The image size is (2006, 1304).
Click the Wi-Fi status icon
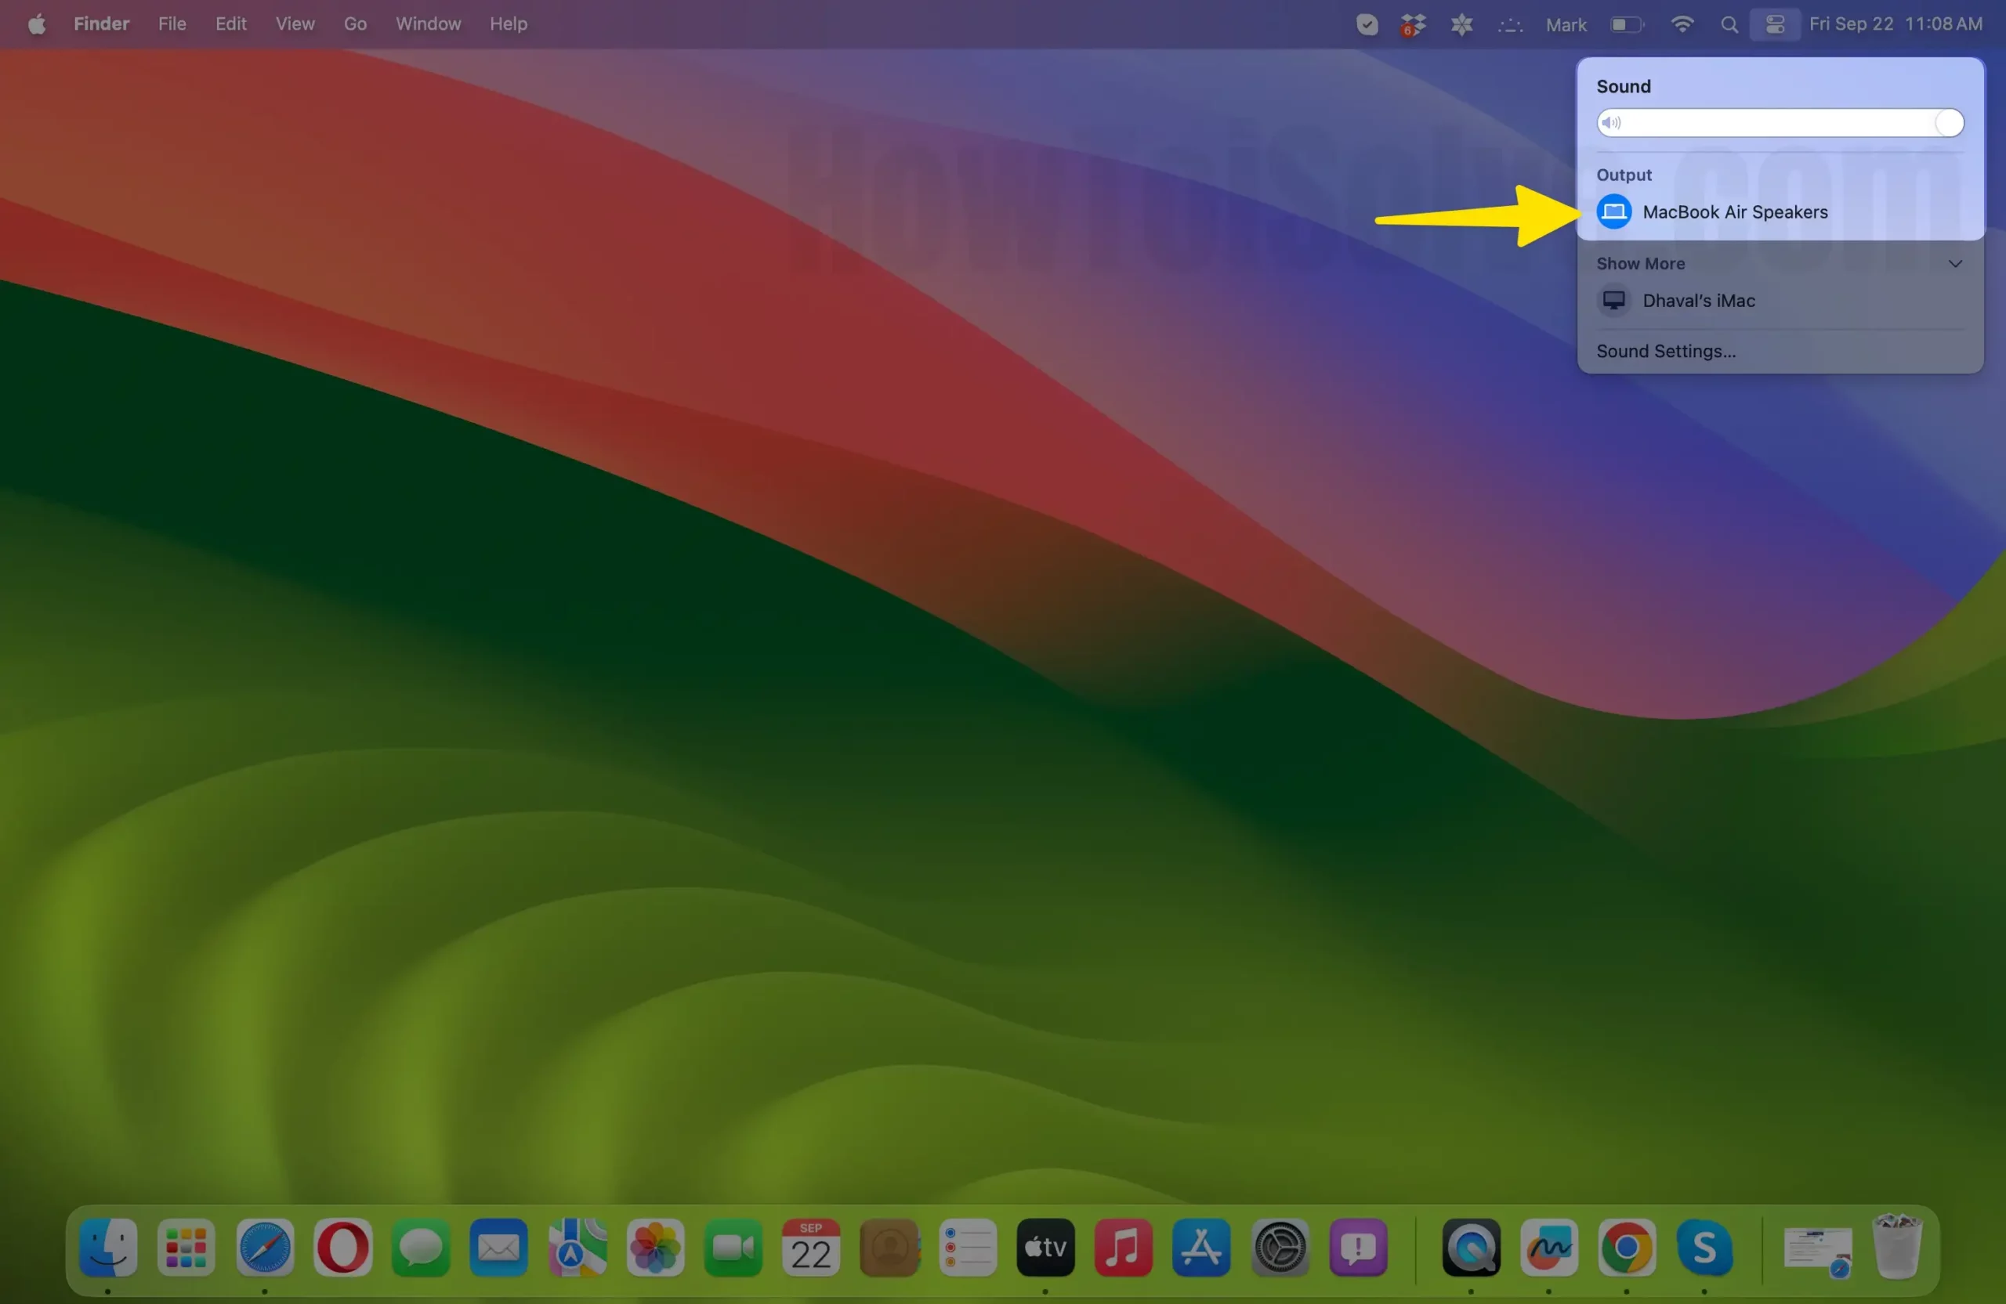tap(1682, 24)
